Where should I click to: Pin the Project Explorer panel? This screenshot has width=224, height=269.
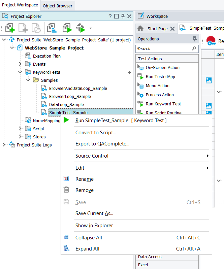123,16
